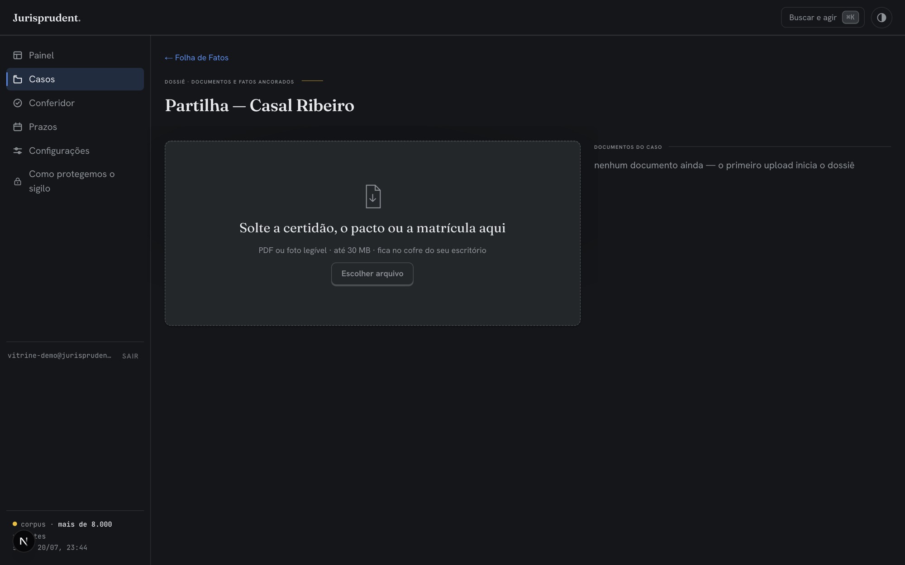905x565 pixels.
Task: Go back via Folha de Fatos link
Action: click(x=196, y=58)
